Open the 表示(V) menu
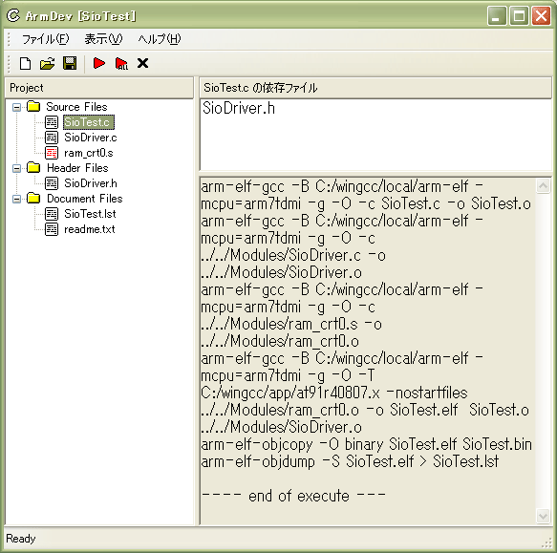The height and width of the screenshot is (553, 557). click(103, 39)
